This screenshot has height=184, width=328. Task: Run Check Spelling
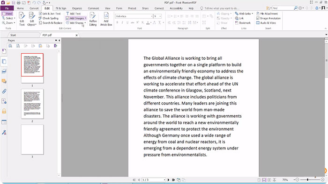(x=49, y=18)
